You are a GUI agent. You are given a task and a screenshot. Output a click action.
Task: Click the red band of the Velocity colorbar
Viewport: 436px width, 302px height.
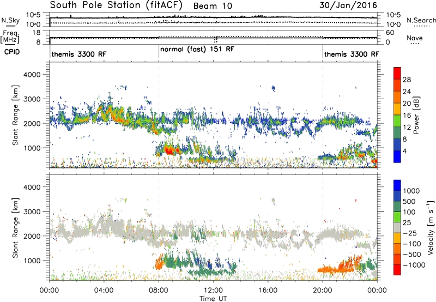tap(397, 270)
